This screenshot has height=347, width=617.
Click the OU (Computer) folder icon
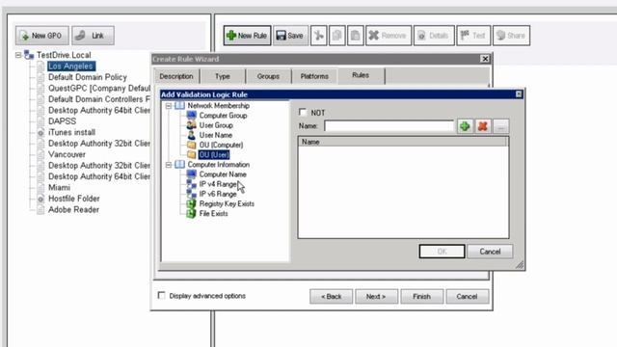pyautogui.click(x=191, y=145)
